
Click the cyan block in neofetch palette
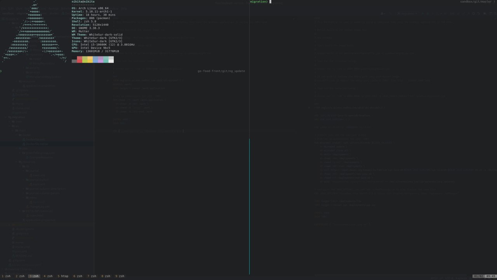(x=106, y=59)
